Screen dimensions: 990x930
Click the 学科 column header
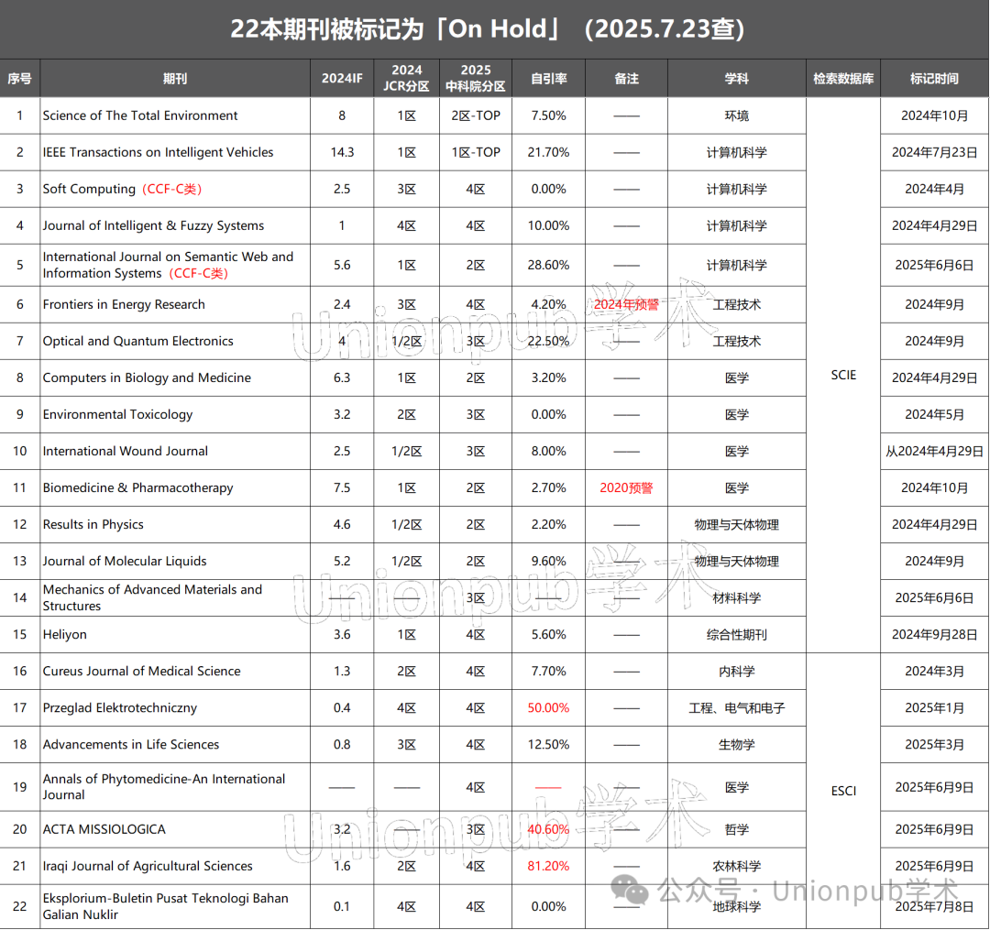tap(736, 78)
